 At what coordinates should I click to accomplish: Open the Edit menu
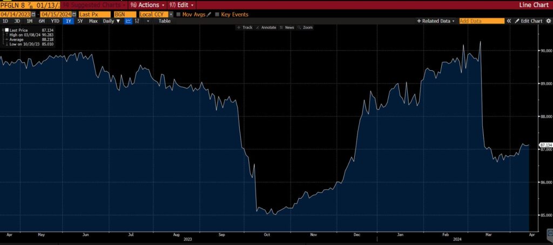[181, 4]
